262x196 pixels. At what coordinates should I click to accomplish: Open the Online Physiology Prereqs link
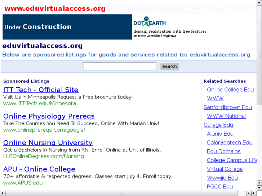point(49,116)
